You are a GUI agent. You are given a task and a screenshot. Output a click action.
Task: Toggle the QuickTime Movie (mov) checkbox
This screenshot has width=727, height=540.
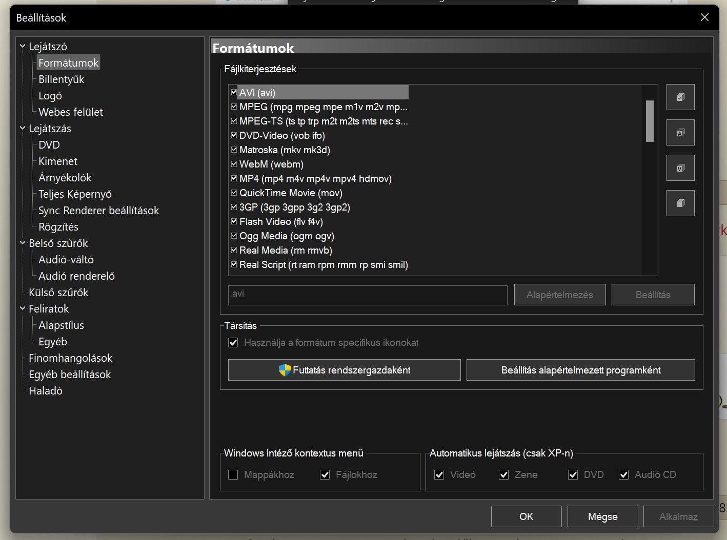click(234, 193)
